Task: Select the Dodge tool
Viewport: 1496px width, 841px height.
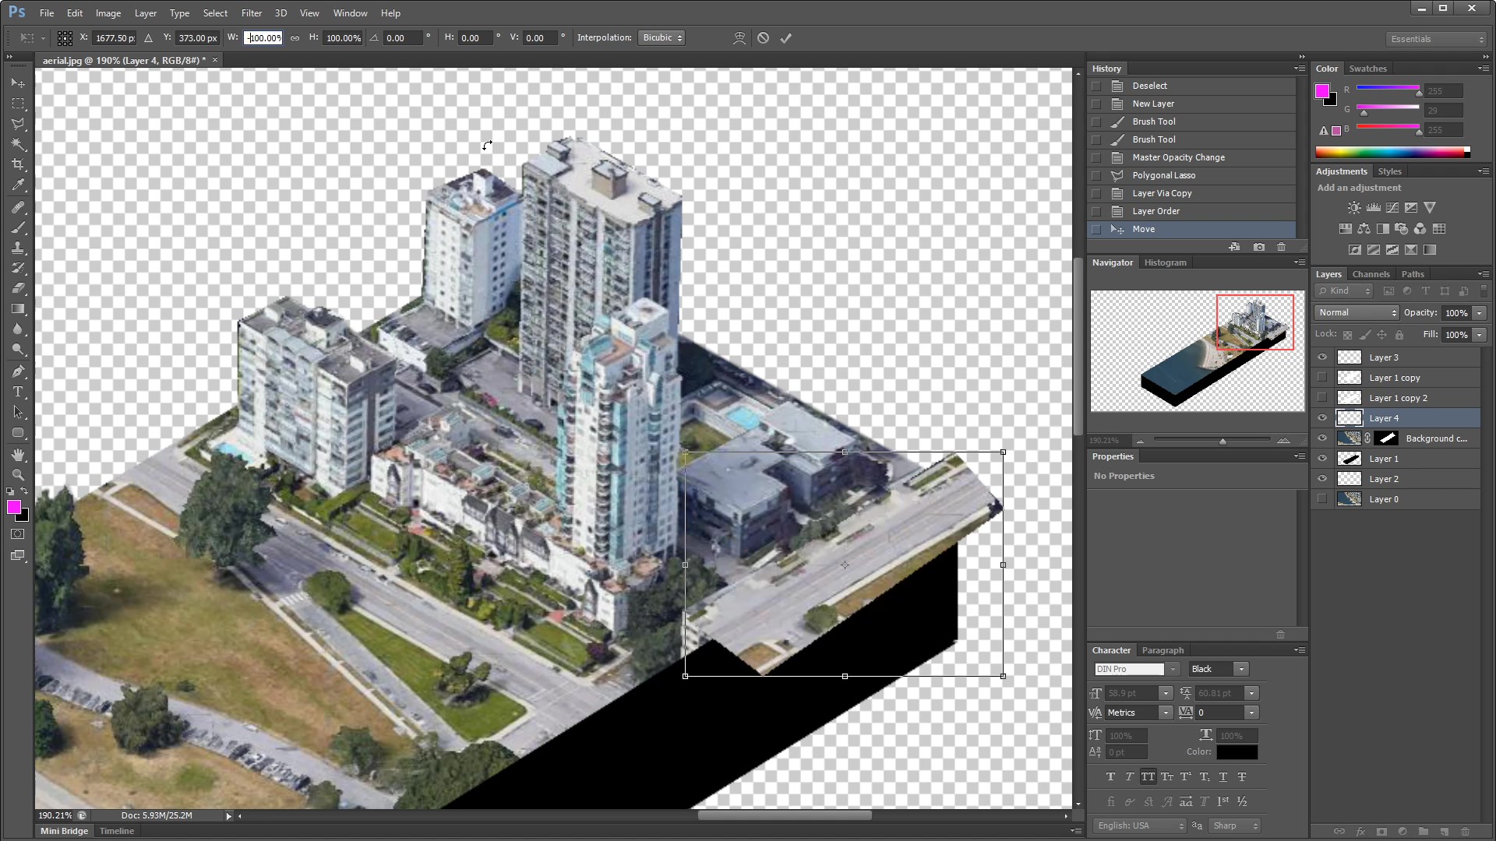Action: point(18,350)
